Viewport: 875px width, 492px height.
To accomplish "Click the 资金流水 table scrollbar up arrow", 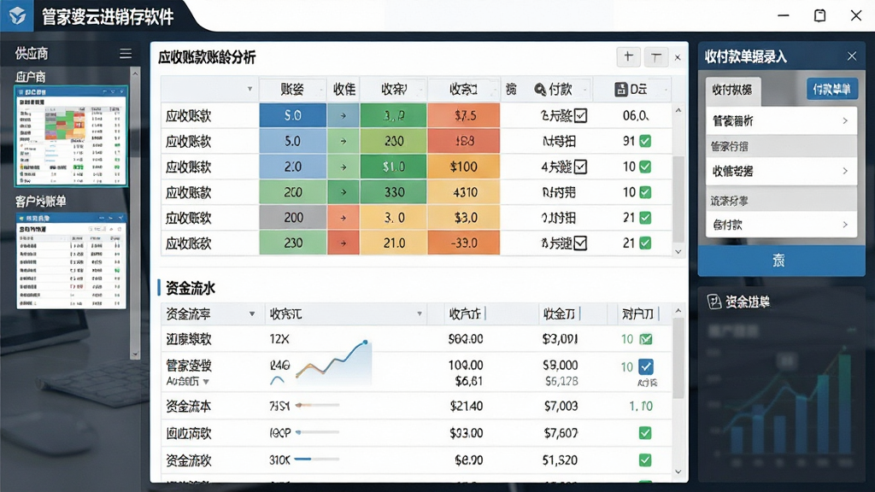I will [678, 311].
